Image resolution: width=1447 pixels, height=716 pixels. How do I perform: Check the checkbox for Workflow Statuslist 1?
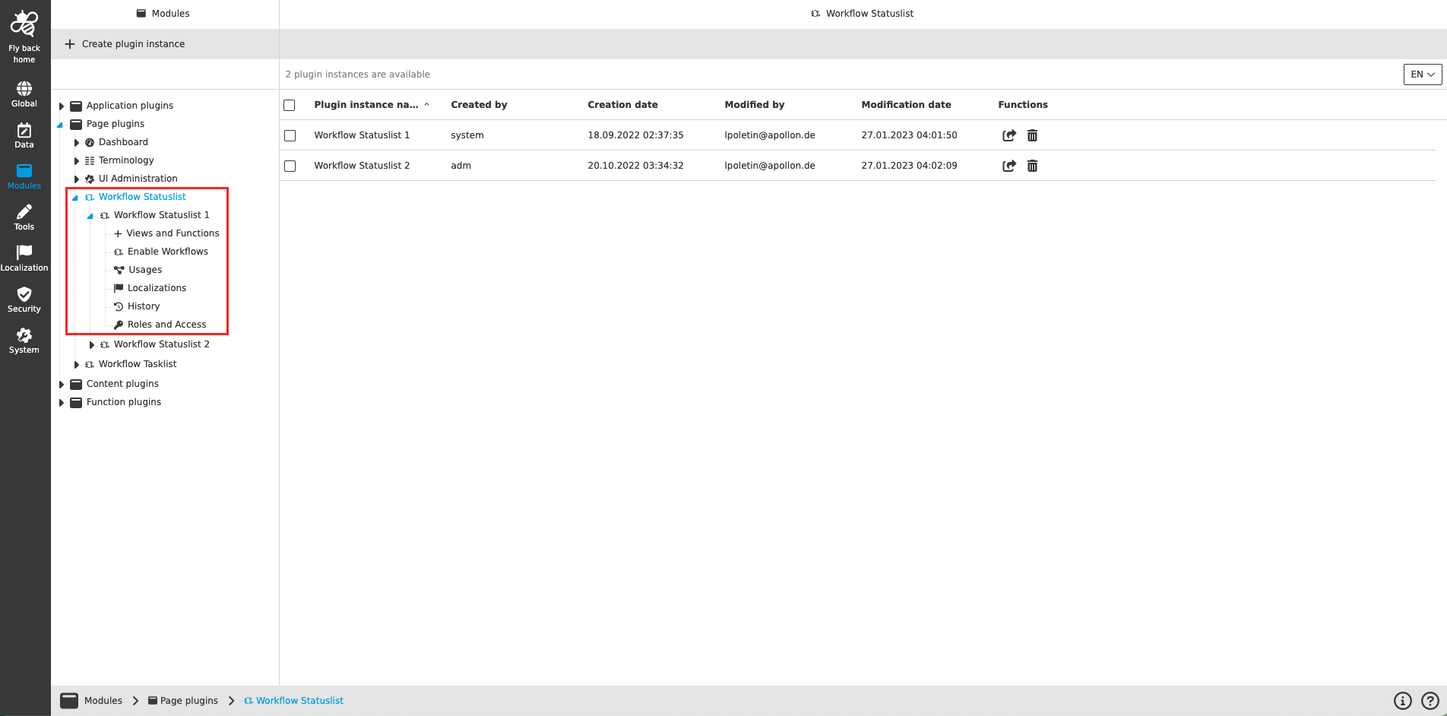coord(290,135)
